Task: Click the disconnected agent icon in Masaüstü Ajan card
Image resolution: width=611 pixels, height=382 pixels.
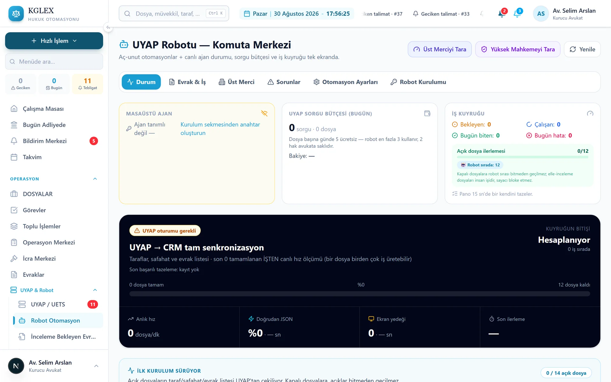Action: coord(264,113)
